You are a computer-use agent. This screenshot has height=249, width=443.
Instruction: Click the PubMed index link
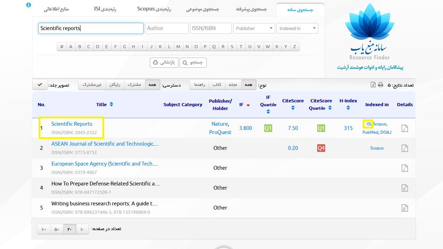(x=370, y=132)
